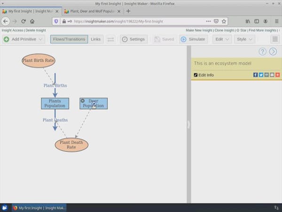Click the red plus share icon
Image resolution: width=282 pixels, height=212 pixels.
(x=277, y=75)
